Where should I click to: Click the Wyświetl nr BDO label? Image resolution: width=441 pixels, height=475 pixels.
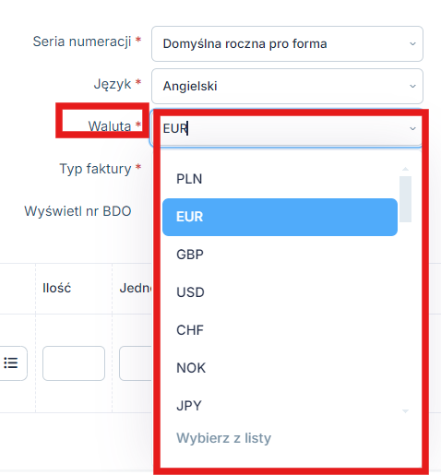(77, 211)
